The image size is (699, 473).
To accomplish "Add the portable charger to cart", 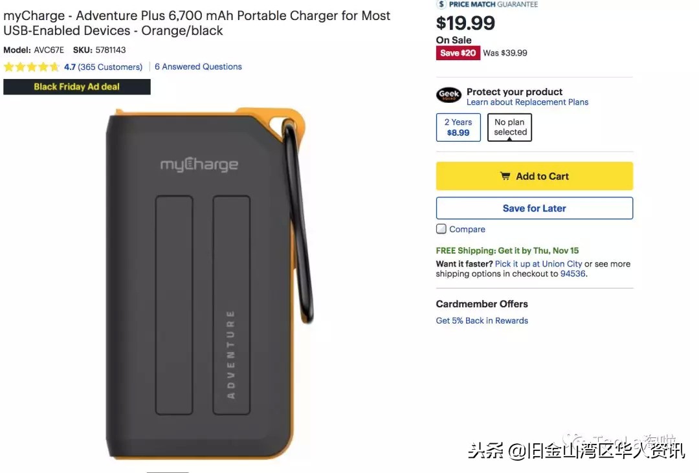I will (534, 176).
